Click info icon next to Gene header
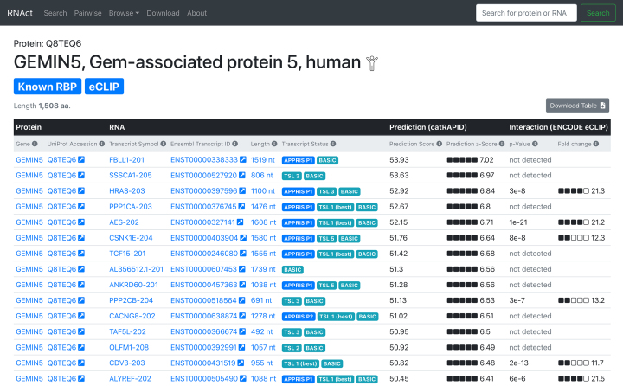This screenshot has width=623, height=386. click(x=35, y=144)
